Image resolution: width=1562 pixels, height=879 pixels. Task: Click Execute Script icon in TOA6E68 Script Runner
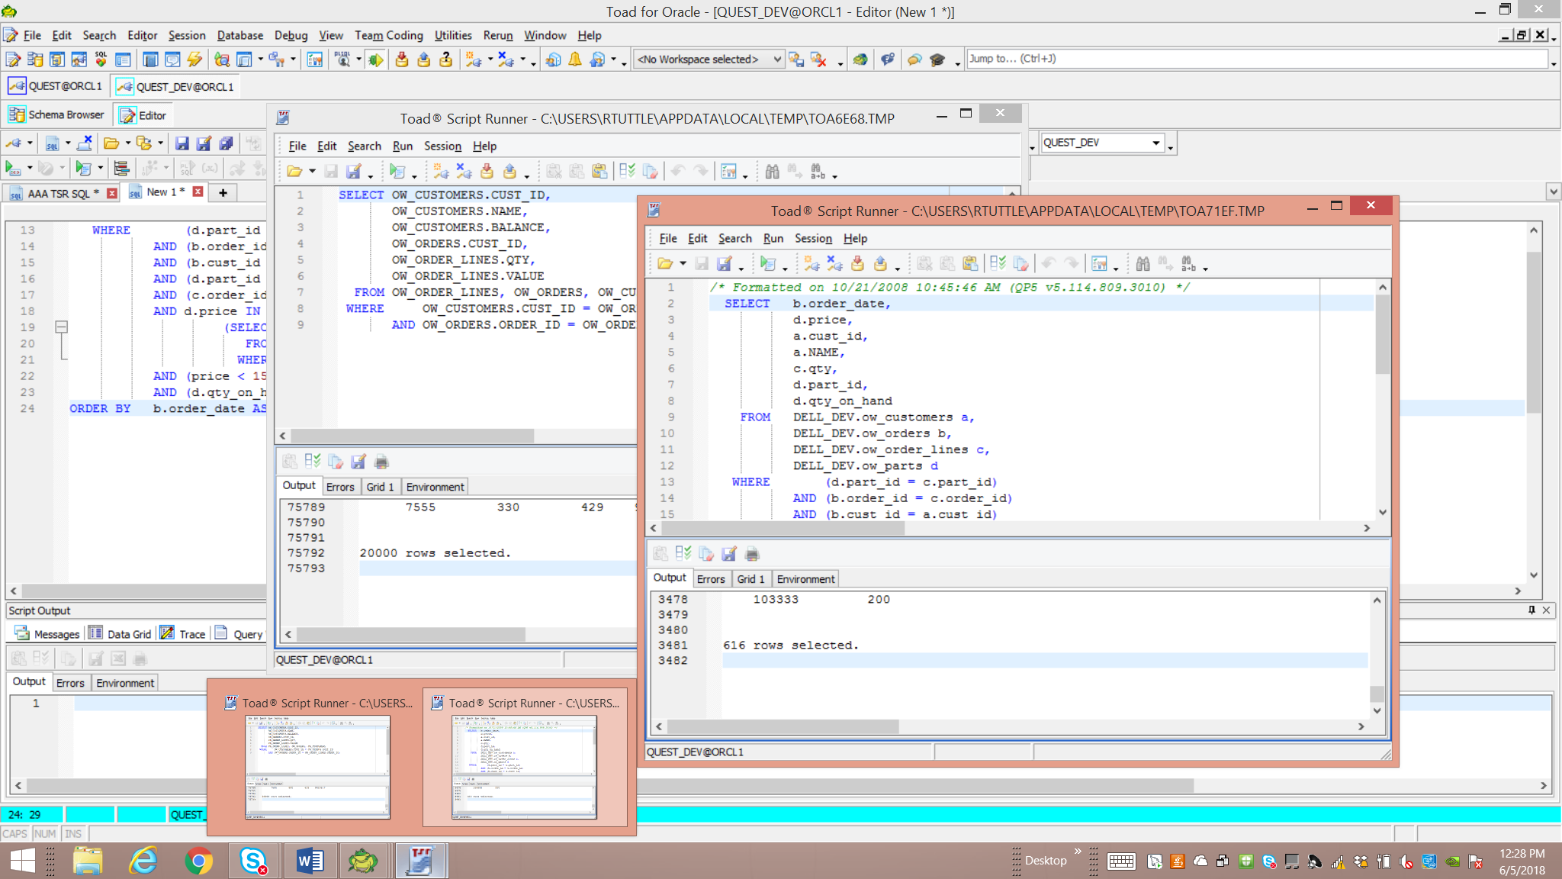coord(397,172)
